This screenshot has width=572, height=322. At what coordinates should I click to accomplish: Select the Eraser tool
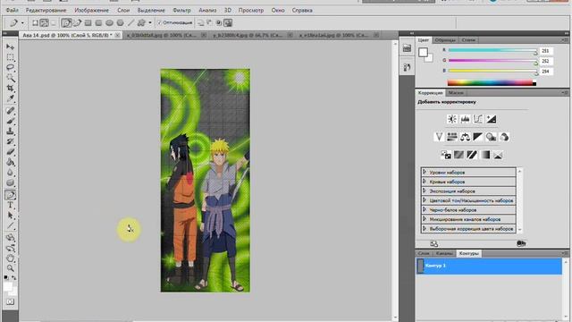[10, 151]
